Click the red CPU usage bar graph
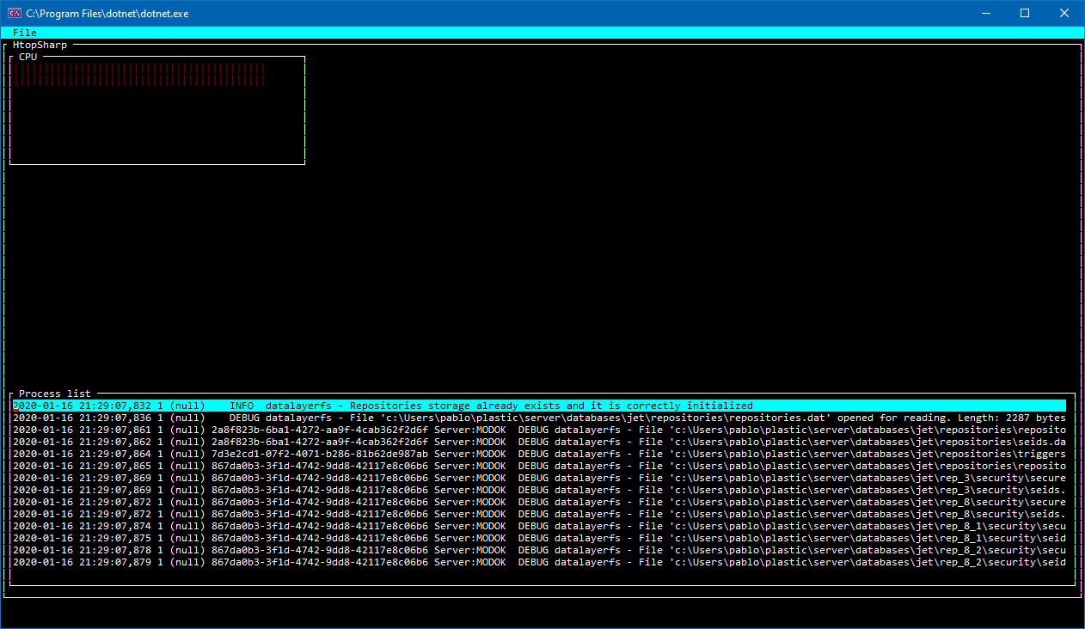1085x629 pixels. (138, 74)
